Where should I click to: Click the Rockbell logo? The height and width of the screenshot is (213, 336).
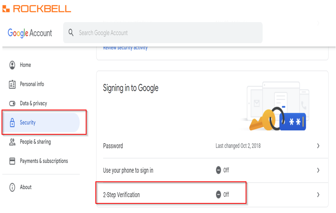pyautogui.click(x=37, y=9)
